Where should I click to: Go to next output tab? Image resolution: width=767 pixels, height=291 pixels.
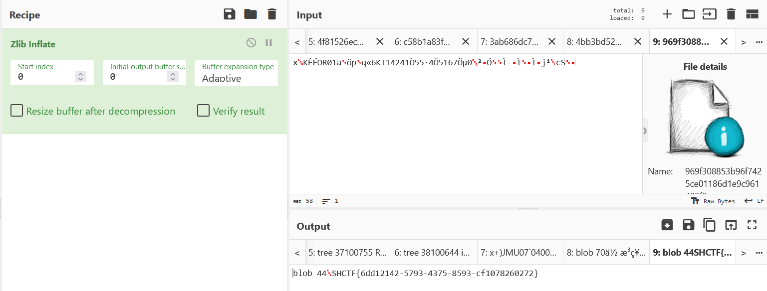[744, 253]
